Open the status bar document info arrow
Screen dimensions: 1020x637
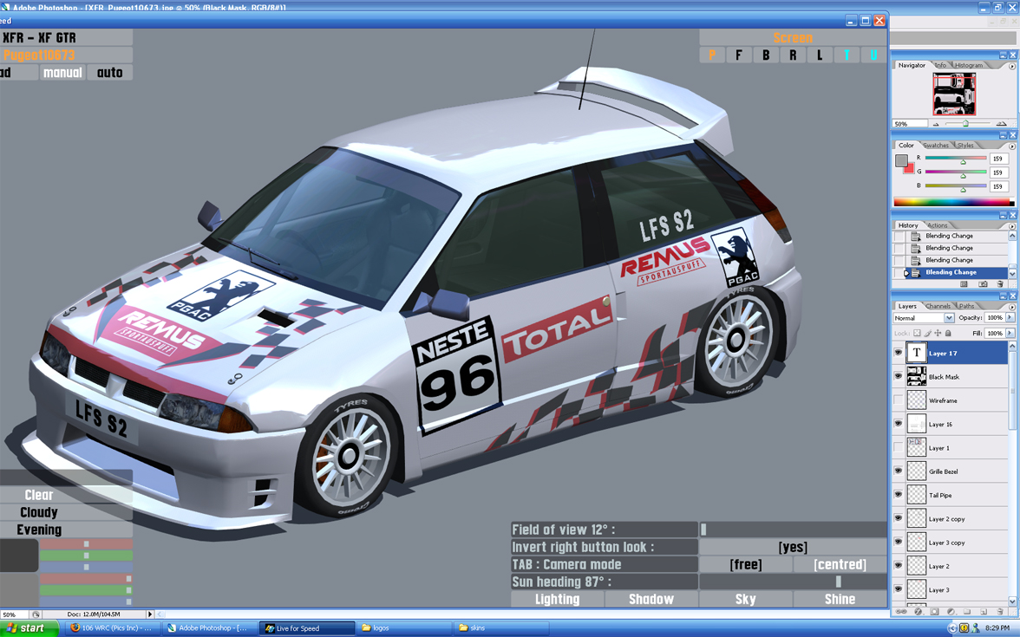pyautogui.click(x=149, y=614)
